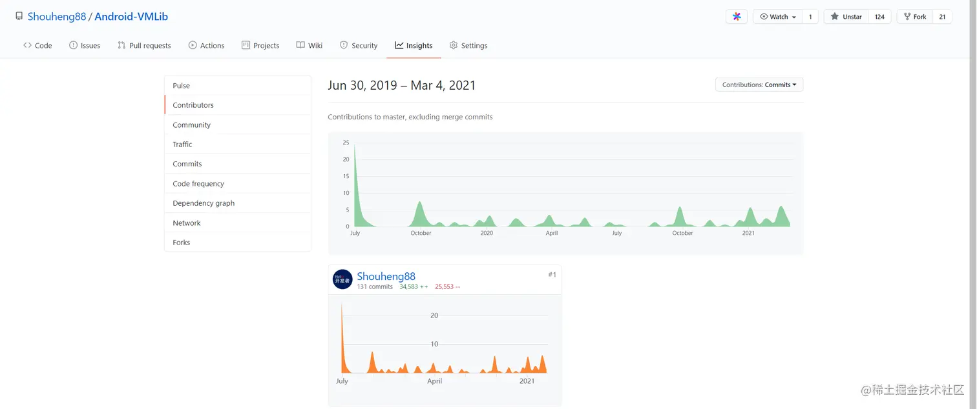Go to the Issues tab
The image size is (977, 409).
pyautogui.click(x=85, y=45)
